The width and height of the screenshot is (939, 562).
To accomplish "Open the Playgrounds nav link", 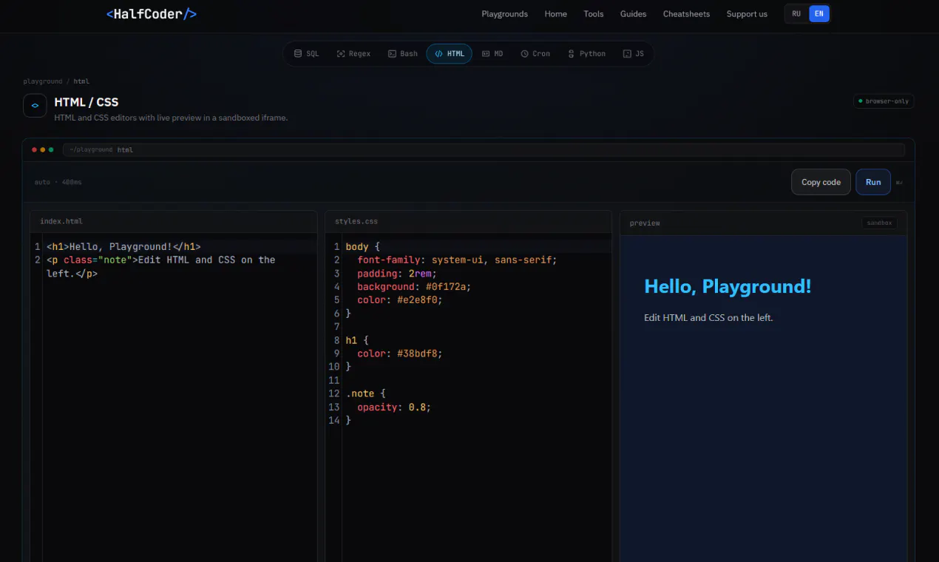I will point(505,14).
